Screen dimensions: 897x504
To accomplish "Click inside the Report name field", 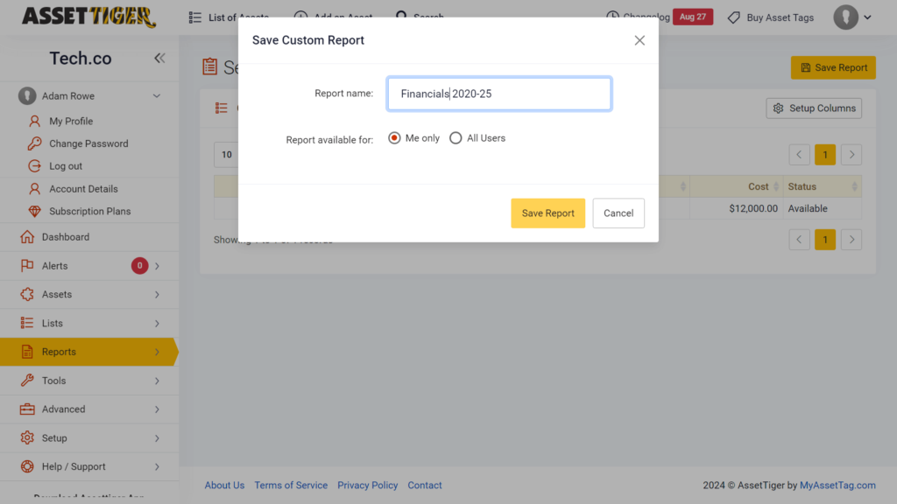I will pyautogui.click(x=498, y=94).
